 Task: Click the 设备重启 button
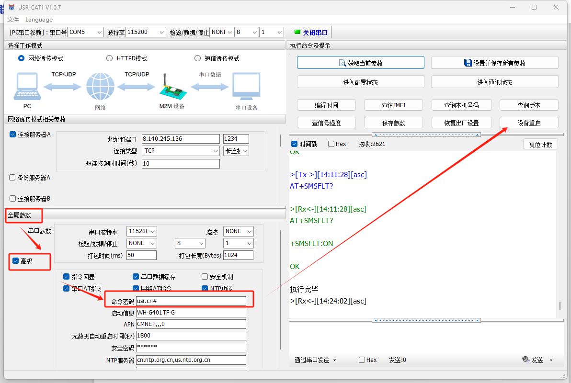(x=529, y=123)
